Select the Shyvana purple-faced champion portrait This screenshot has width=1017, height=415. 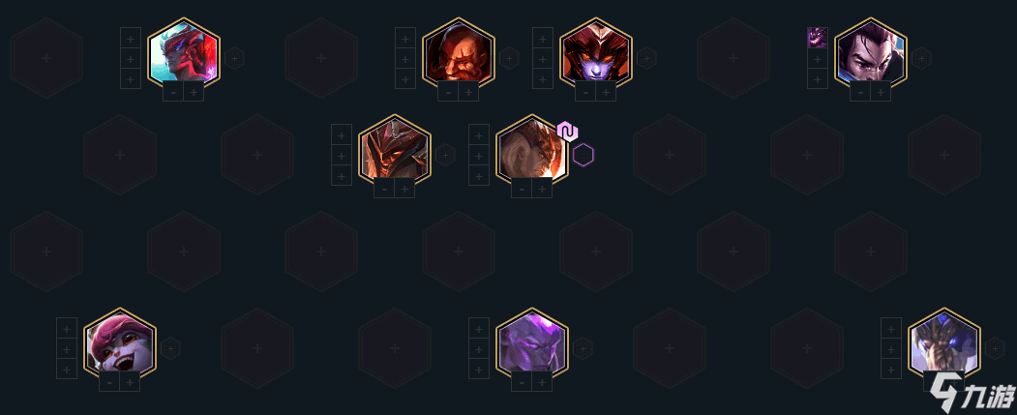pyautogui.click(x=596, y=53)
